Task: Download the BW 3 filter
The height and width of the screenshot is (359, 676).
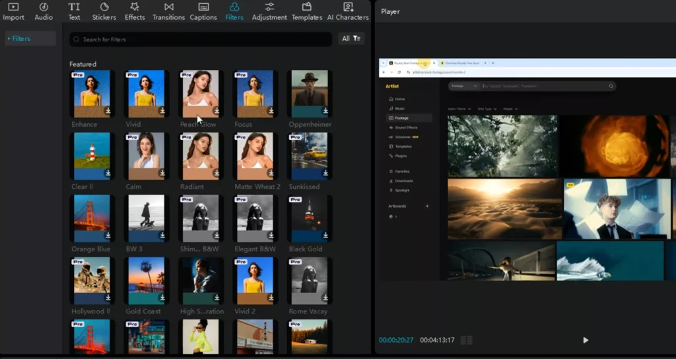Action: 162,236
